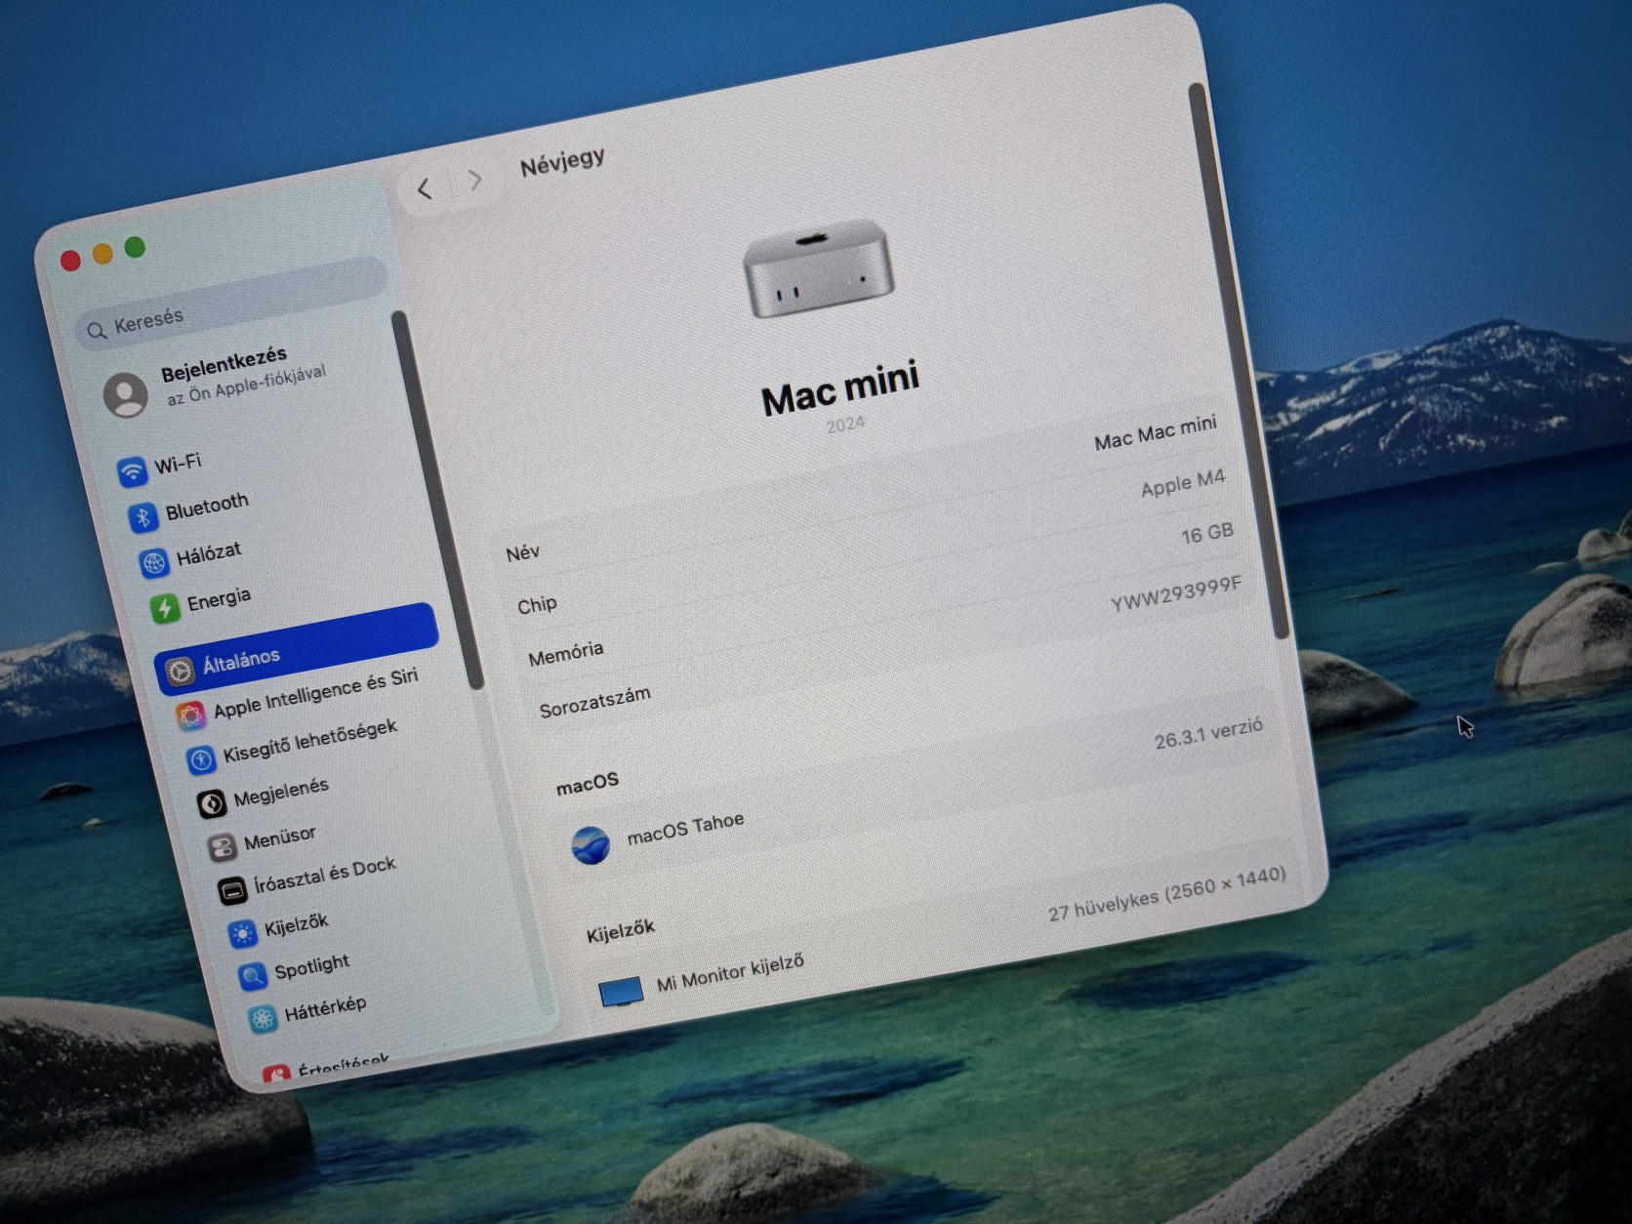Click the Menüsor icon in the sidebar

[x=222, y=846]
